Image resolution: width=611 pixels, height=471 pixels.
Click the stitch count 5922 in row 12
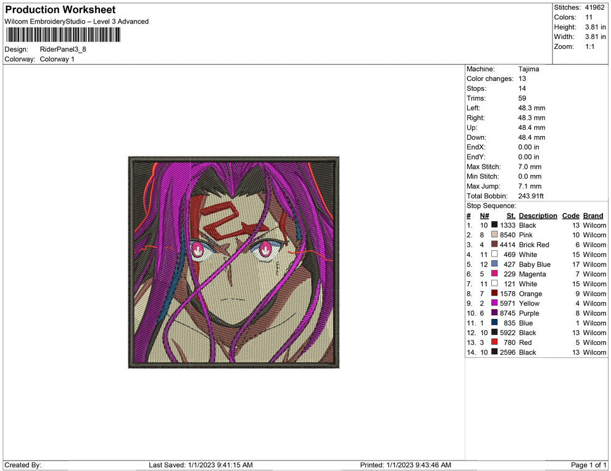click(x=507, y=333)
